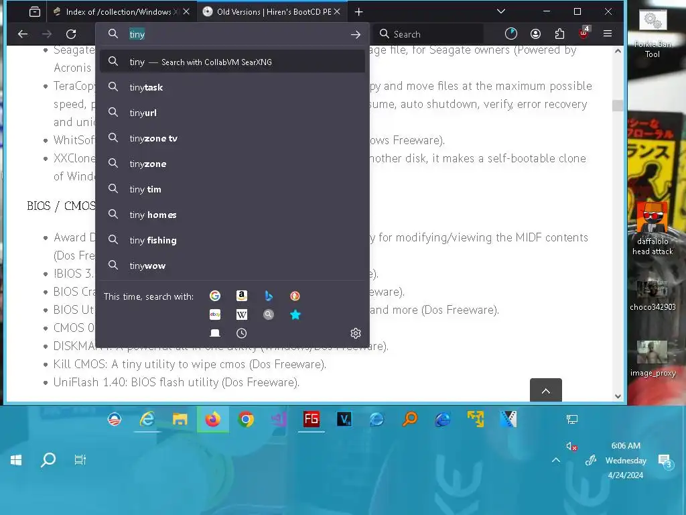This screenshot has width=686, height=515.
Task: Open Task View on taskbar
Action: click(80, 460)
